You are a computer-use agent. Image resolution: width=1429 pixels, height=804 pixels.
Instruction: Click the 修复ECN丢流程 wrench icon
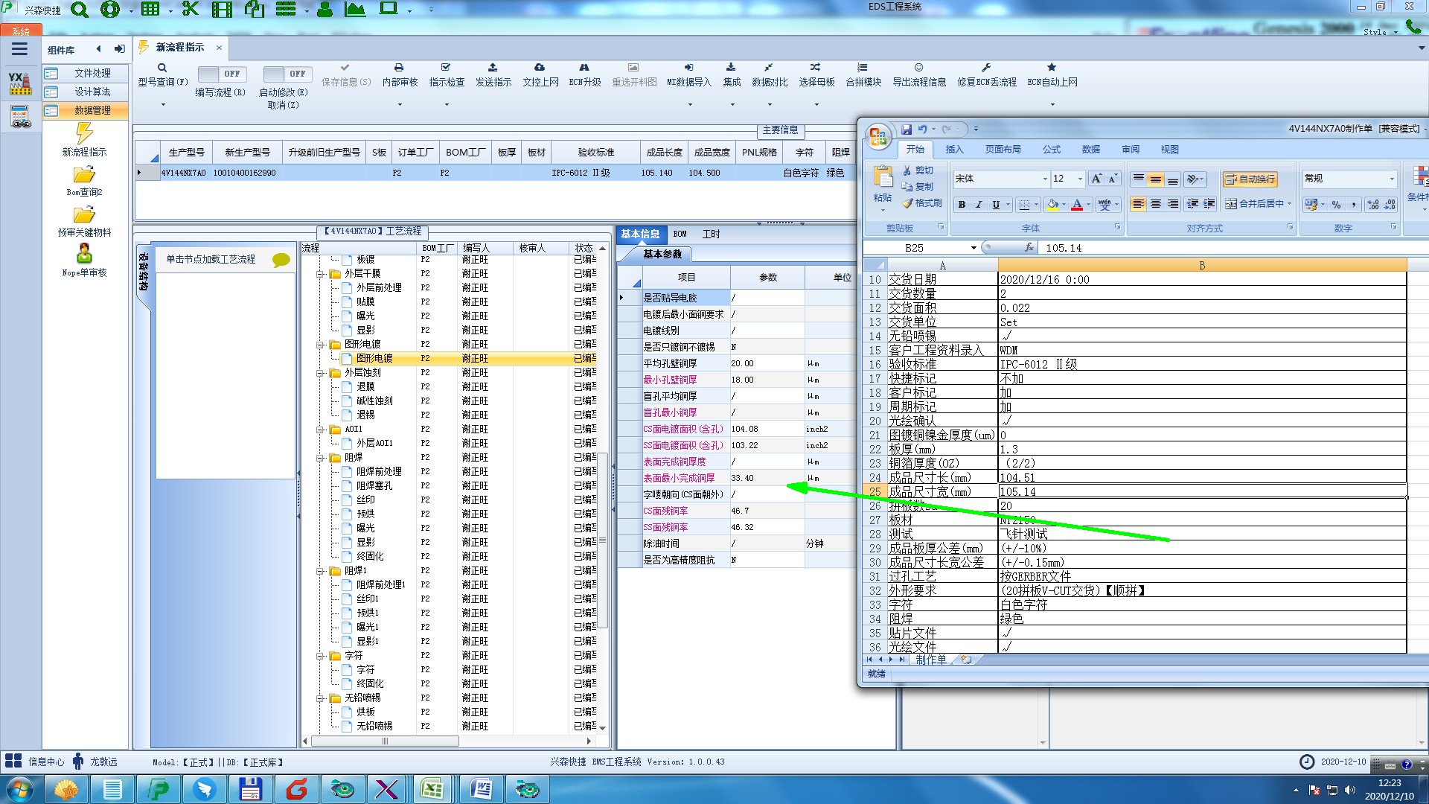[986, 68]
